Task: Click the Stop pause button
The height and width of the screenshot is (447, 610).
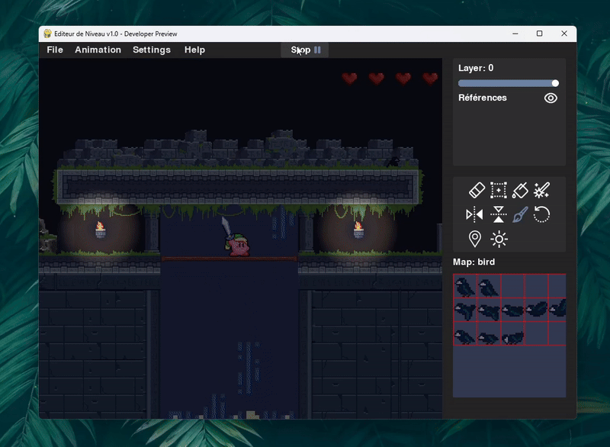Action: click(x=306, y=50)
